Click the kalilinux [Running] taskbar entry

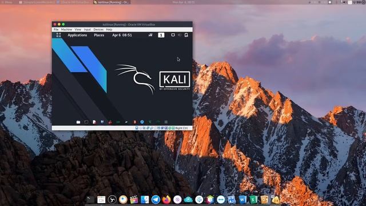point(112,2)
